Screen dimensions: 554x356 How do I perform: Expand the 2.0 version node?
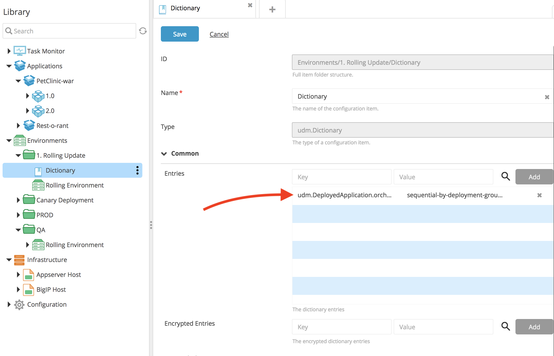tap(27, 111)
